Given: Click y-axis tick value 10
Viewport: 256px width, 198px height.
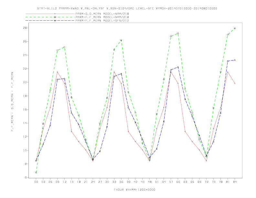Looking at the screenshot, I should tap(25, 150).
